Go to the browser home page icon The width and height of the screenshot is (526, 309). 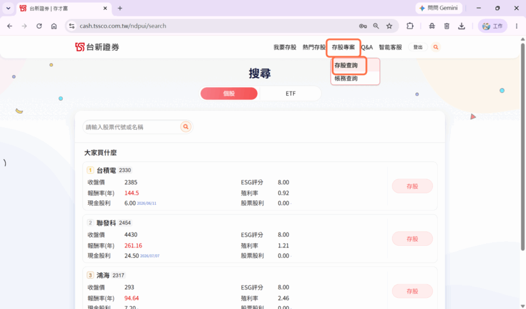[x=53, y=26]
